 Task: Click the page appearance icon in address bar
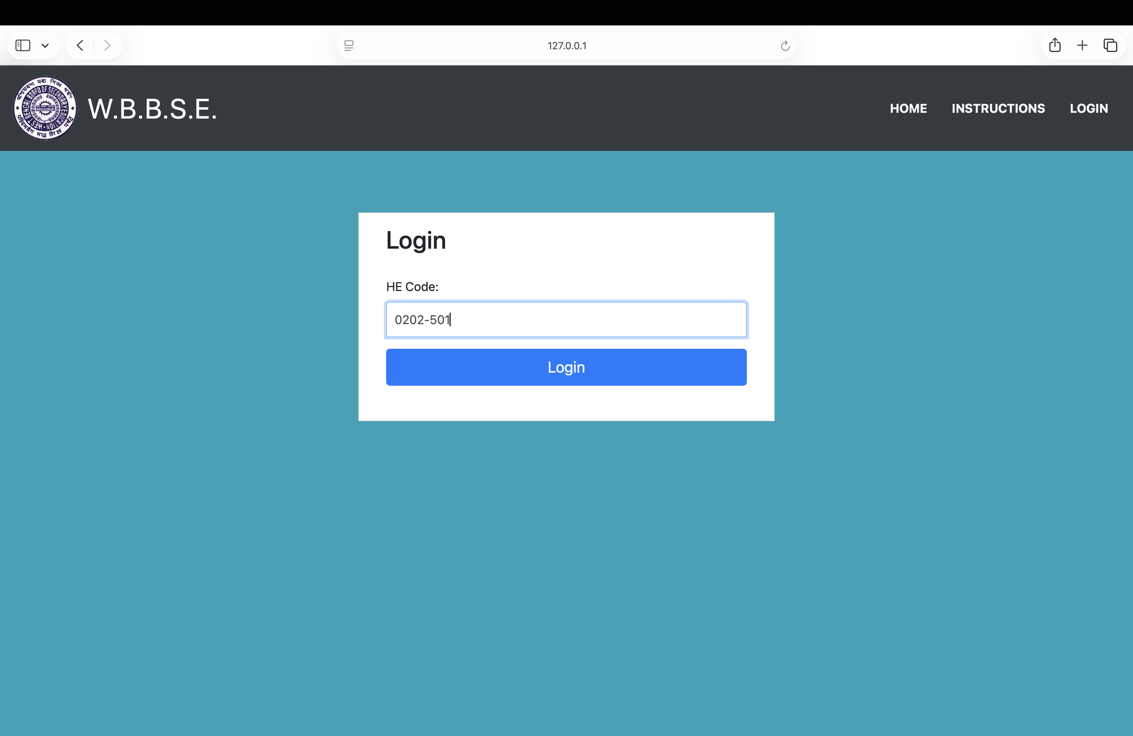[350, 45]
